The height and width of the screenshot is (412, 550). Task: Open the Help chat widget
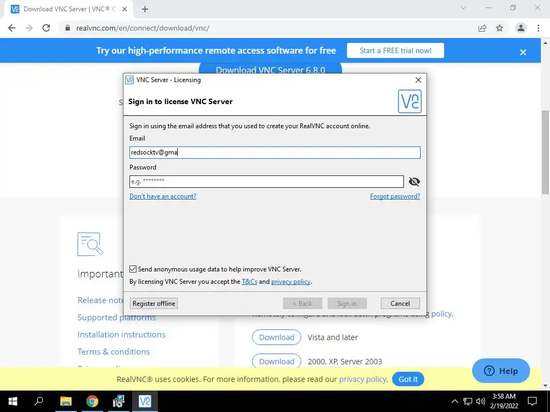pyautogui.click(x=501, y=371)
